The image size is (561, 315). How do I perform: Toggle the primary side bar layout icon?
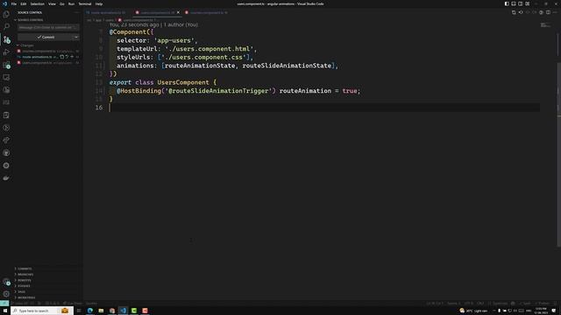[507, 3]
